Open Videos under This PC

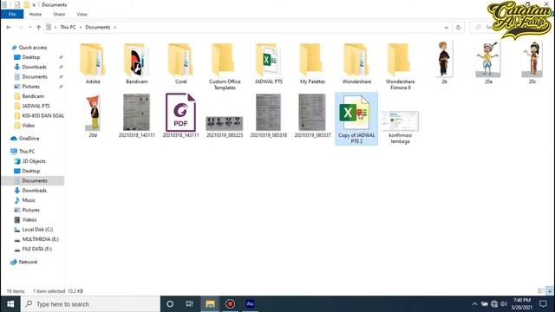(29, 220)
